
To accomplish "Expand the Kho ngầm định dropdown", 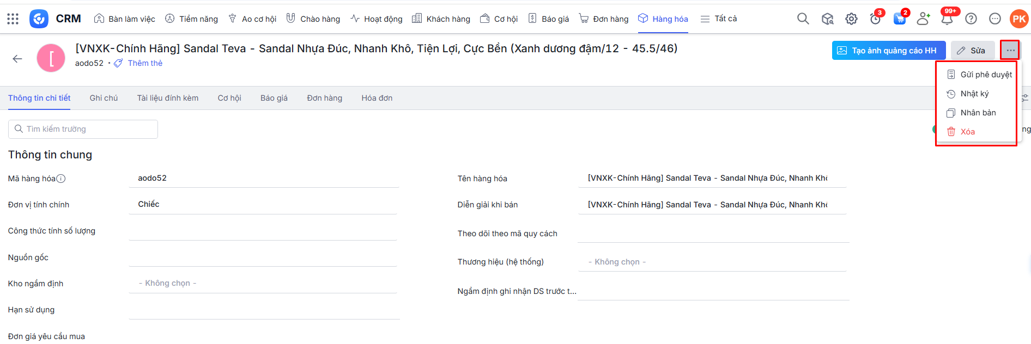I will point(263,284).
